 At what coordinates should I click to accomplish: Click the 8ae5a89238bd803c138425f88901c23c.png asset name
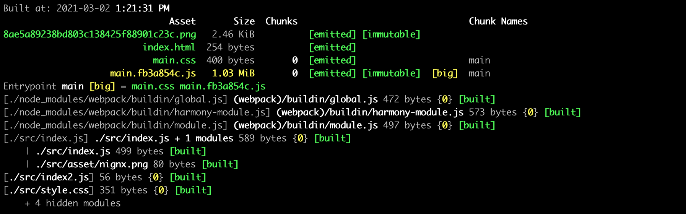pyautogui.click(x=100, y=34)
